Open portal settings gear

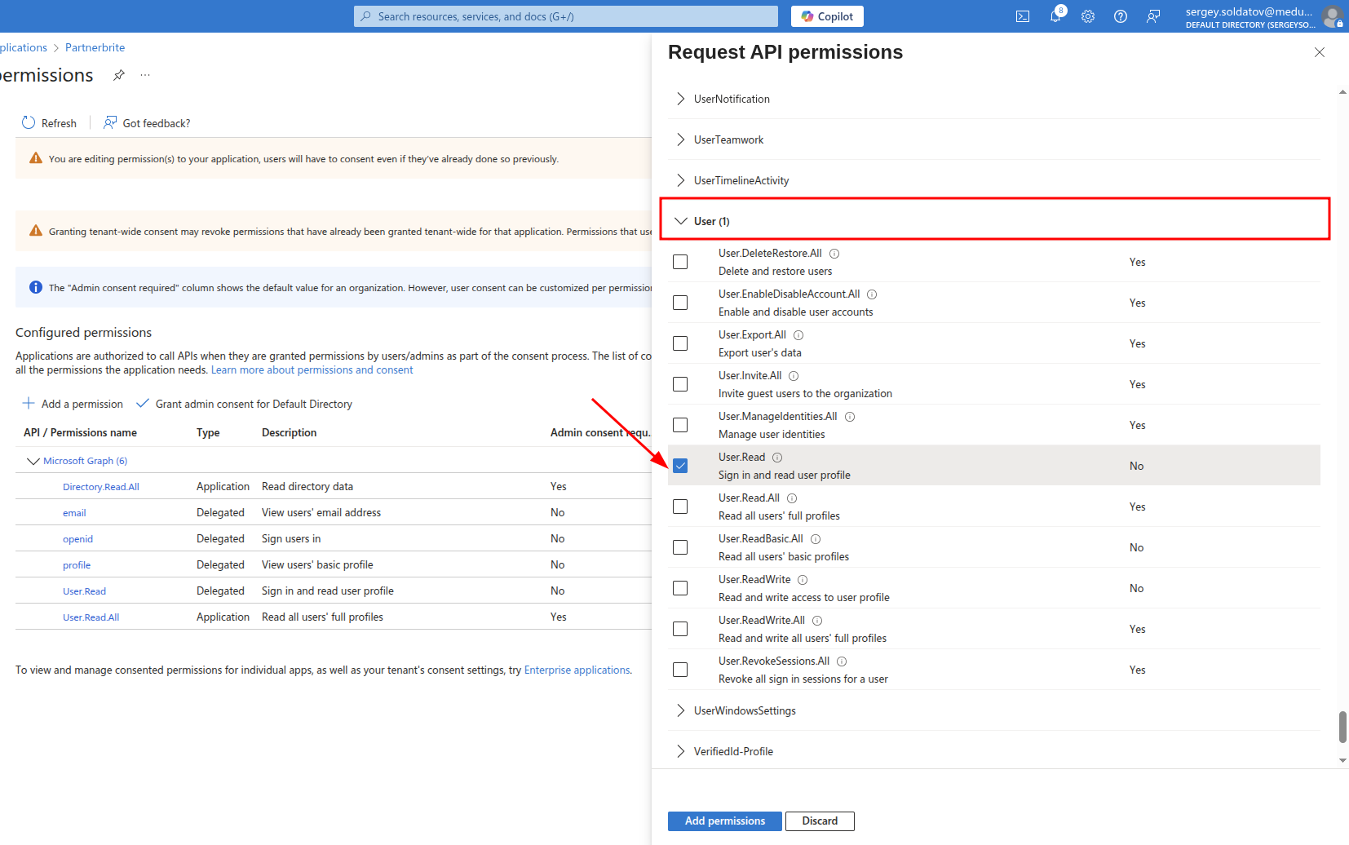[x=1088, y=16]
